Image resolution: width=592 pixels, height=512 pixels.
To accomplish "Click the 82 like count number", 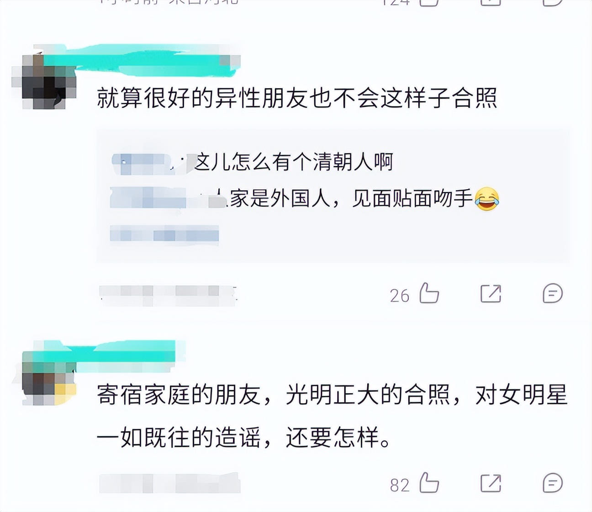I will (x=400, y=485).
